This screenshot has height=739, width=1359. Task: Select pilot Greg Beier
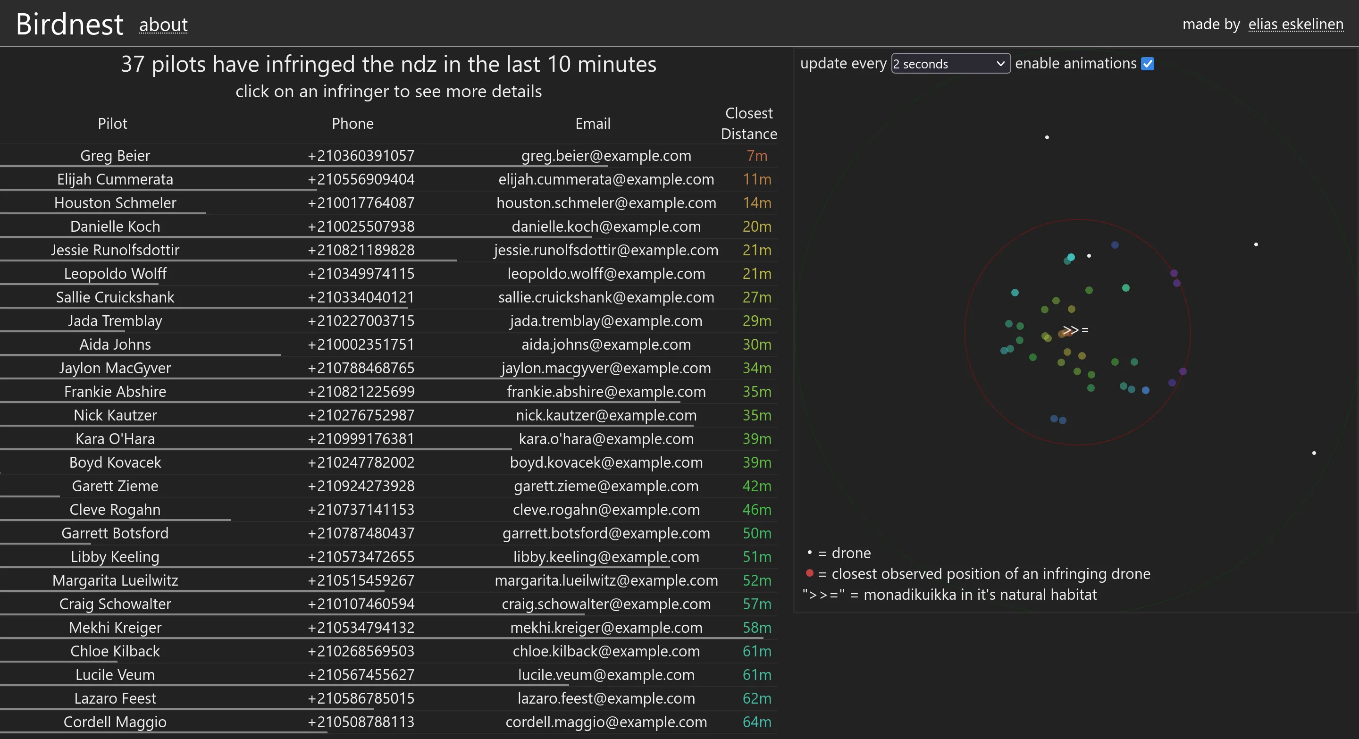(115, 156)
